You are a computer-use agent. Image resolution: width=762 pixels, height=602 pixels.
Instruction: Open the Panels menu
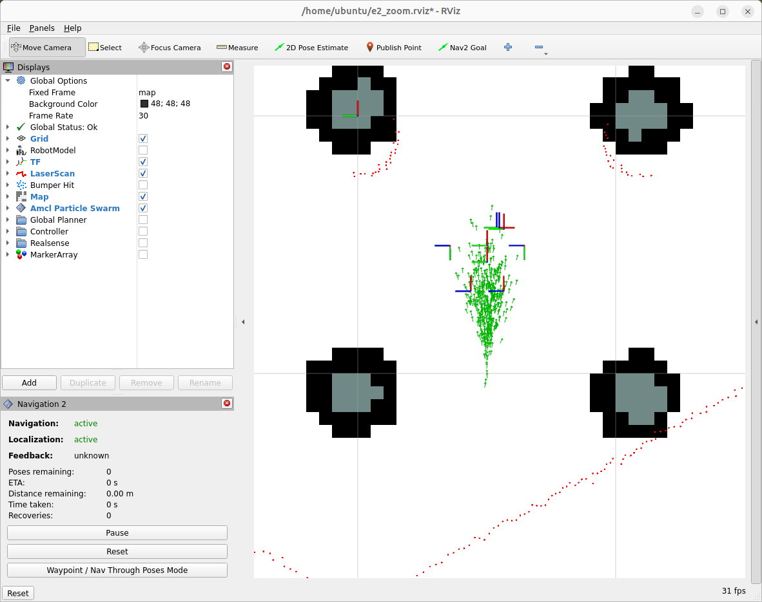coord(42,28)
